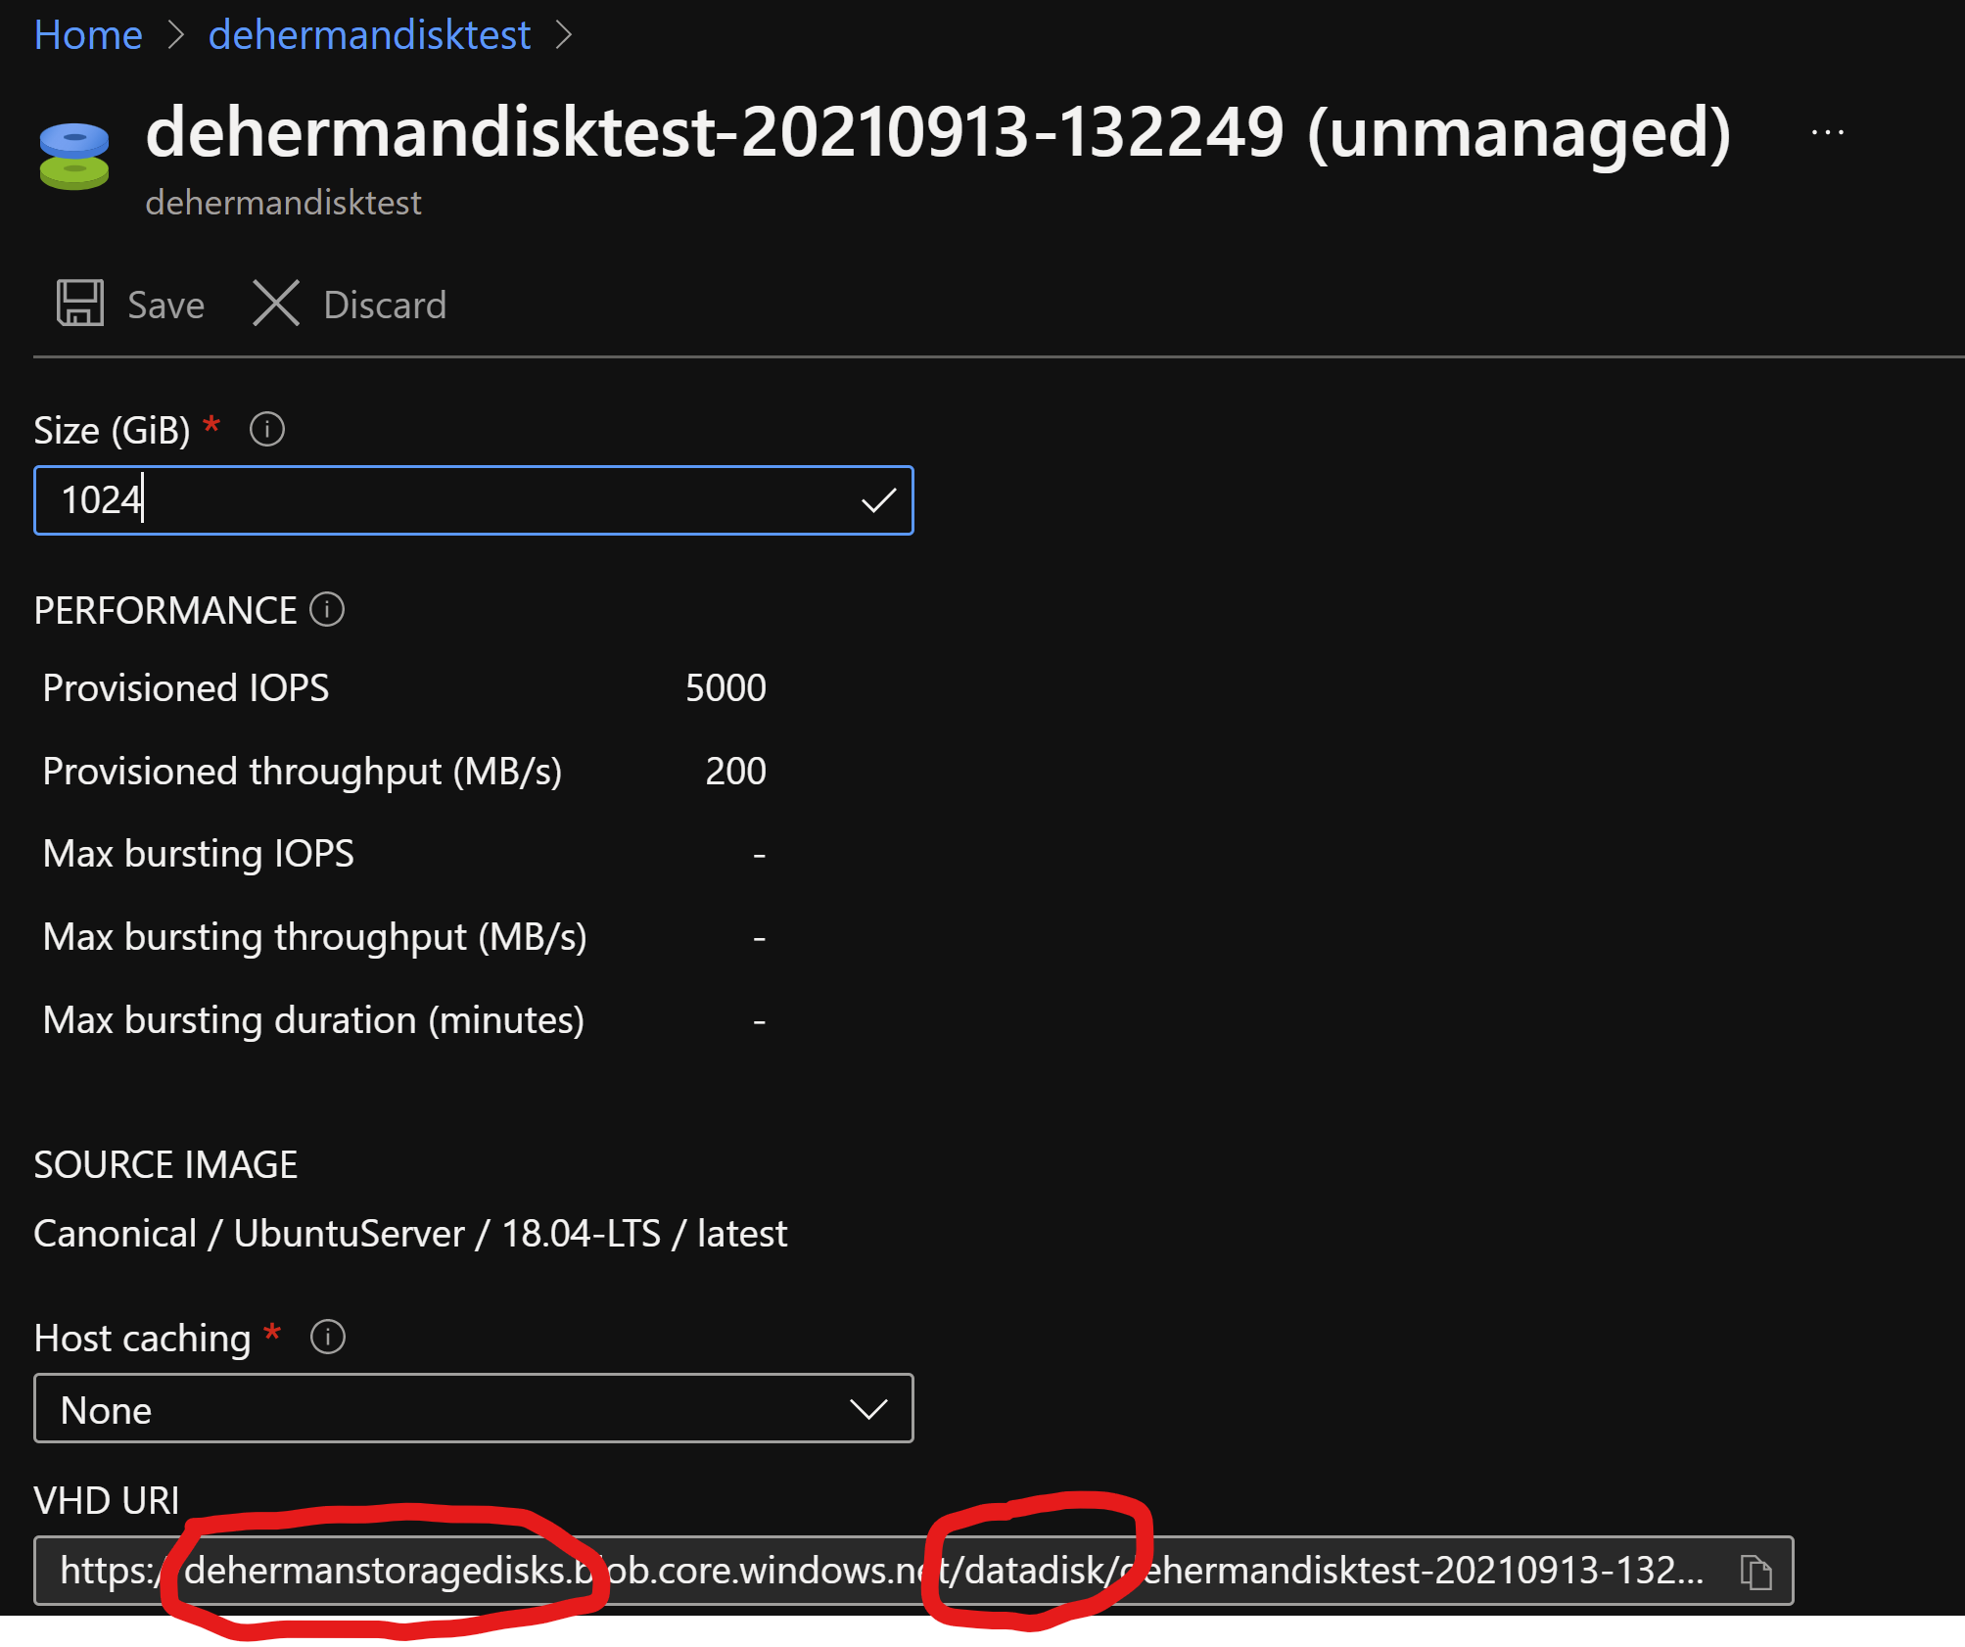Open the ellipsis more options menu
Image resolution: width=1965 pixels, height=1647 pixels.
1827,132
